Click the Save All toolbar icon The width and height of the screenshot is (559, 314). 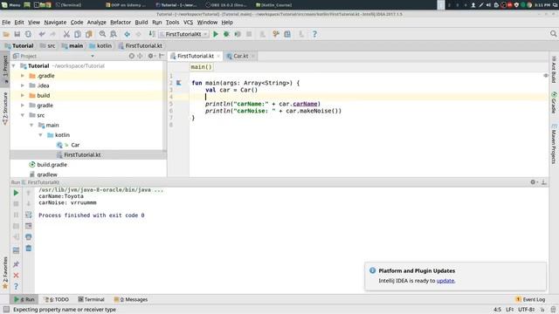(17, 34)
